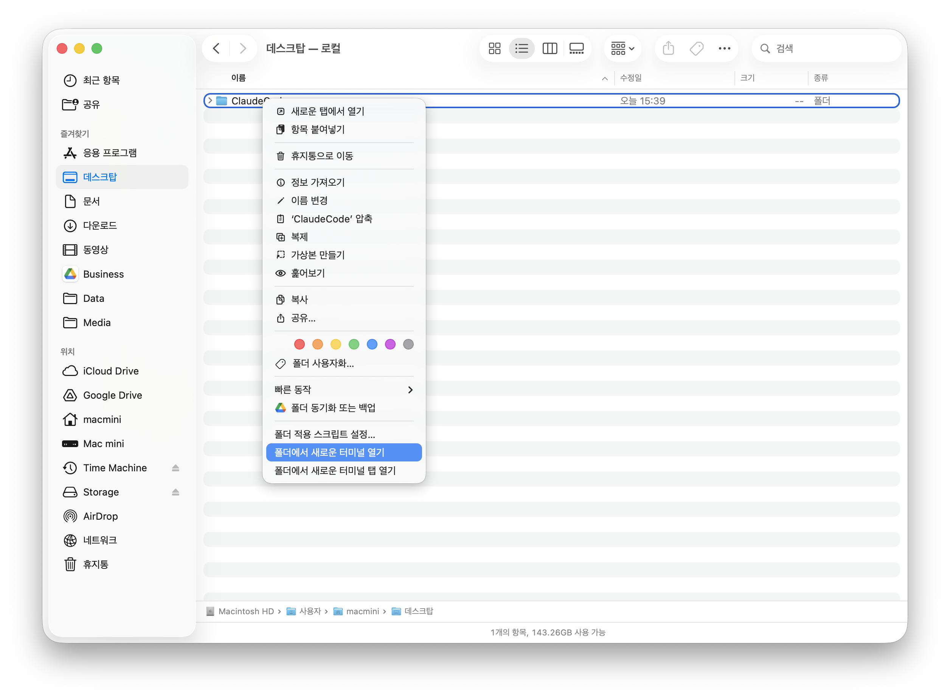Switch to gallery view
Image resolution: width=950 pixels, height=699 pixels.
(x=576, y=48)
